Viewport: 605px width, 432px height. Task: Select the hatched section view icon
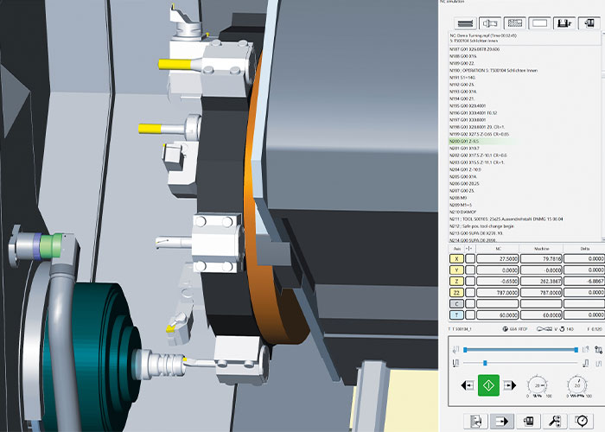click(x=515, y=23)
